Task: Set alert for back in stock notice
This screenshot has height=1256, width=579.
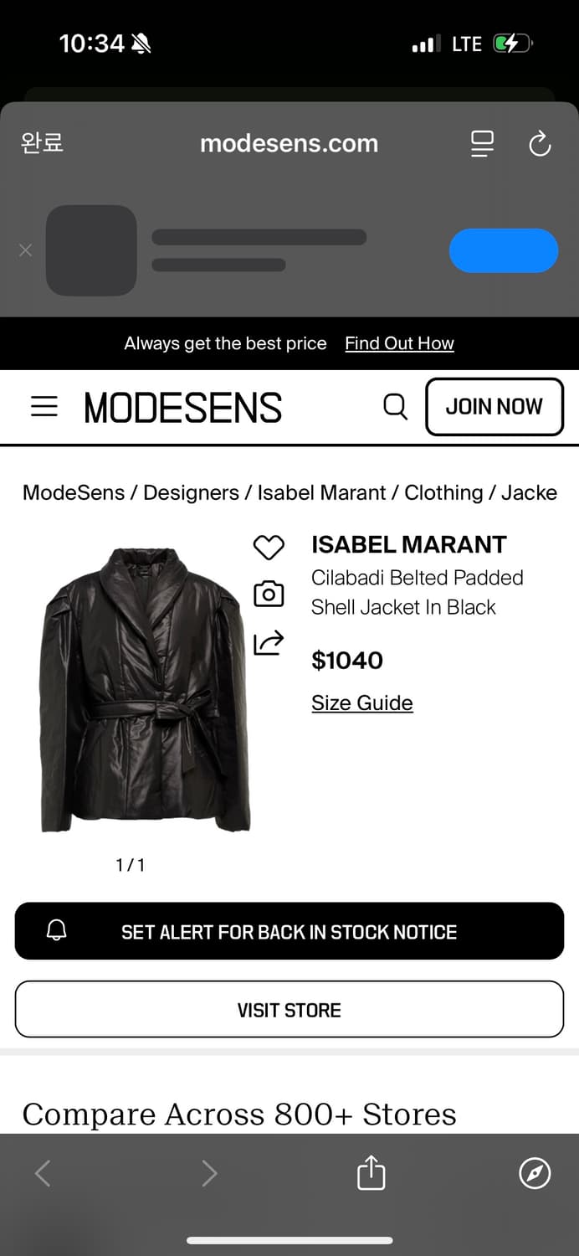Action: point(289,931)
